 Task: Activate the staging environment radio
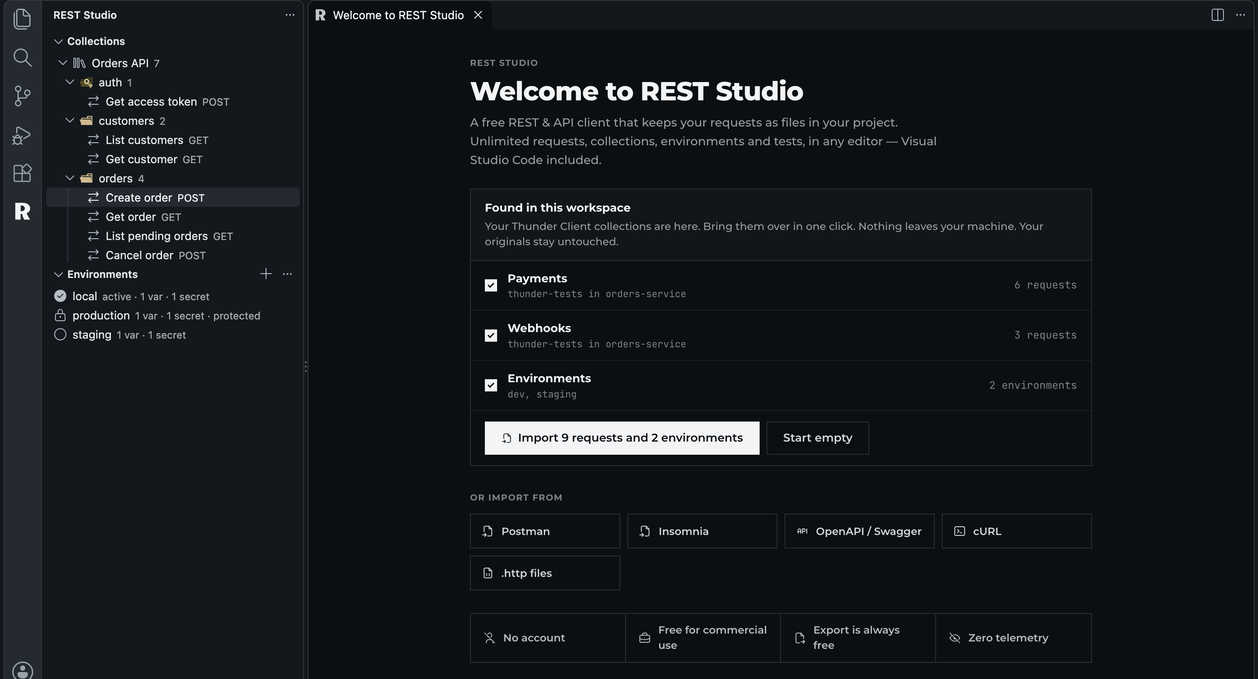(x=60, y=335)
